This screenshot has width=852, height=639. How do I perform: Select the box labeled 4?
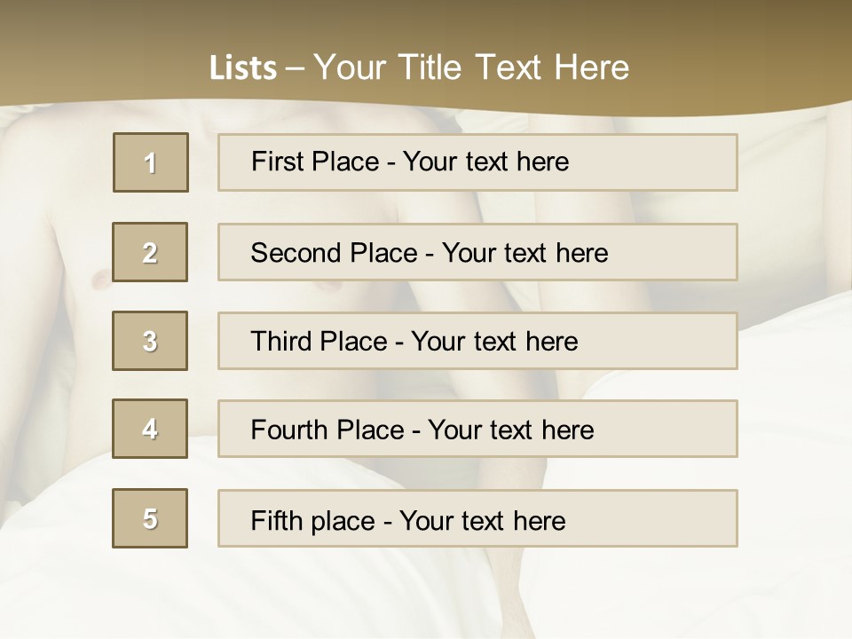pyautogui.click(x=150, y=429)
